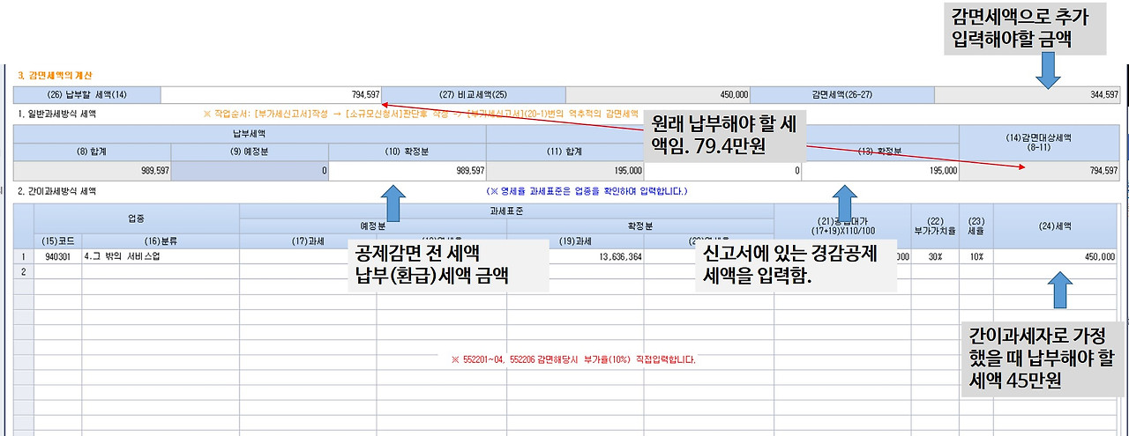Select the (8) 합계 value 989,597
Viewport: 1129px width, 436px height.
(93, 171)
